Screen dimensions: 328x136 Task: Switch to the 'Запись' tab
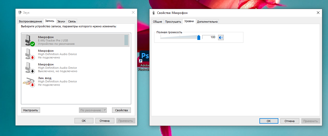coord(50,21)
